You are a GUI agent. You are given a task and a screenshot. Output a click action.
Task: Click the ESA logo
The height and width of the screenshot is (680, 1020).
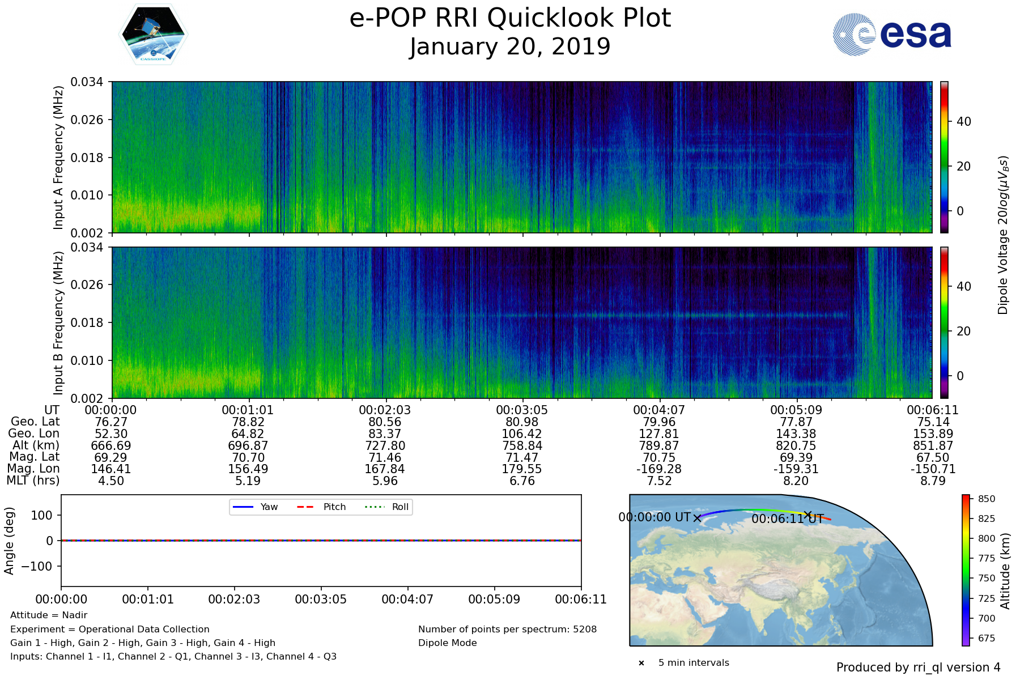pyautogui.click(x=892, y=35)
